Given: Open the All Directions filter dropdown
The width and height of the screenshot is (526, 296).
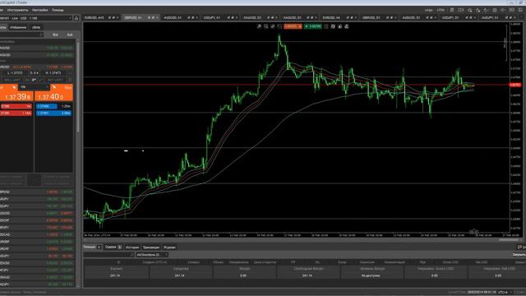Looking at the screenshot, I should click(x=152, y=255).
